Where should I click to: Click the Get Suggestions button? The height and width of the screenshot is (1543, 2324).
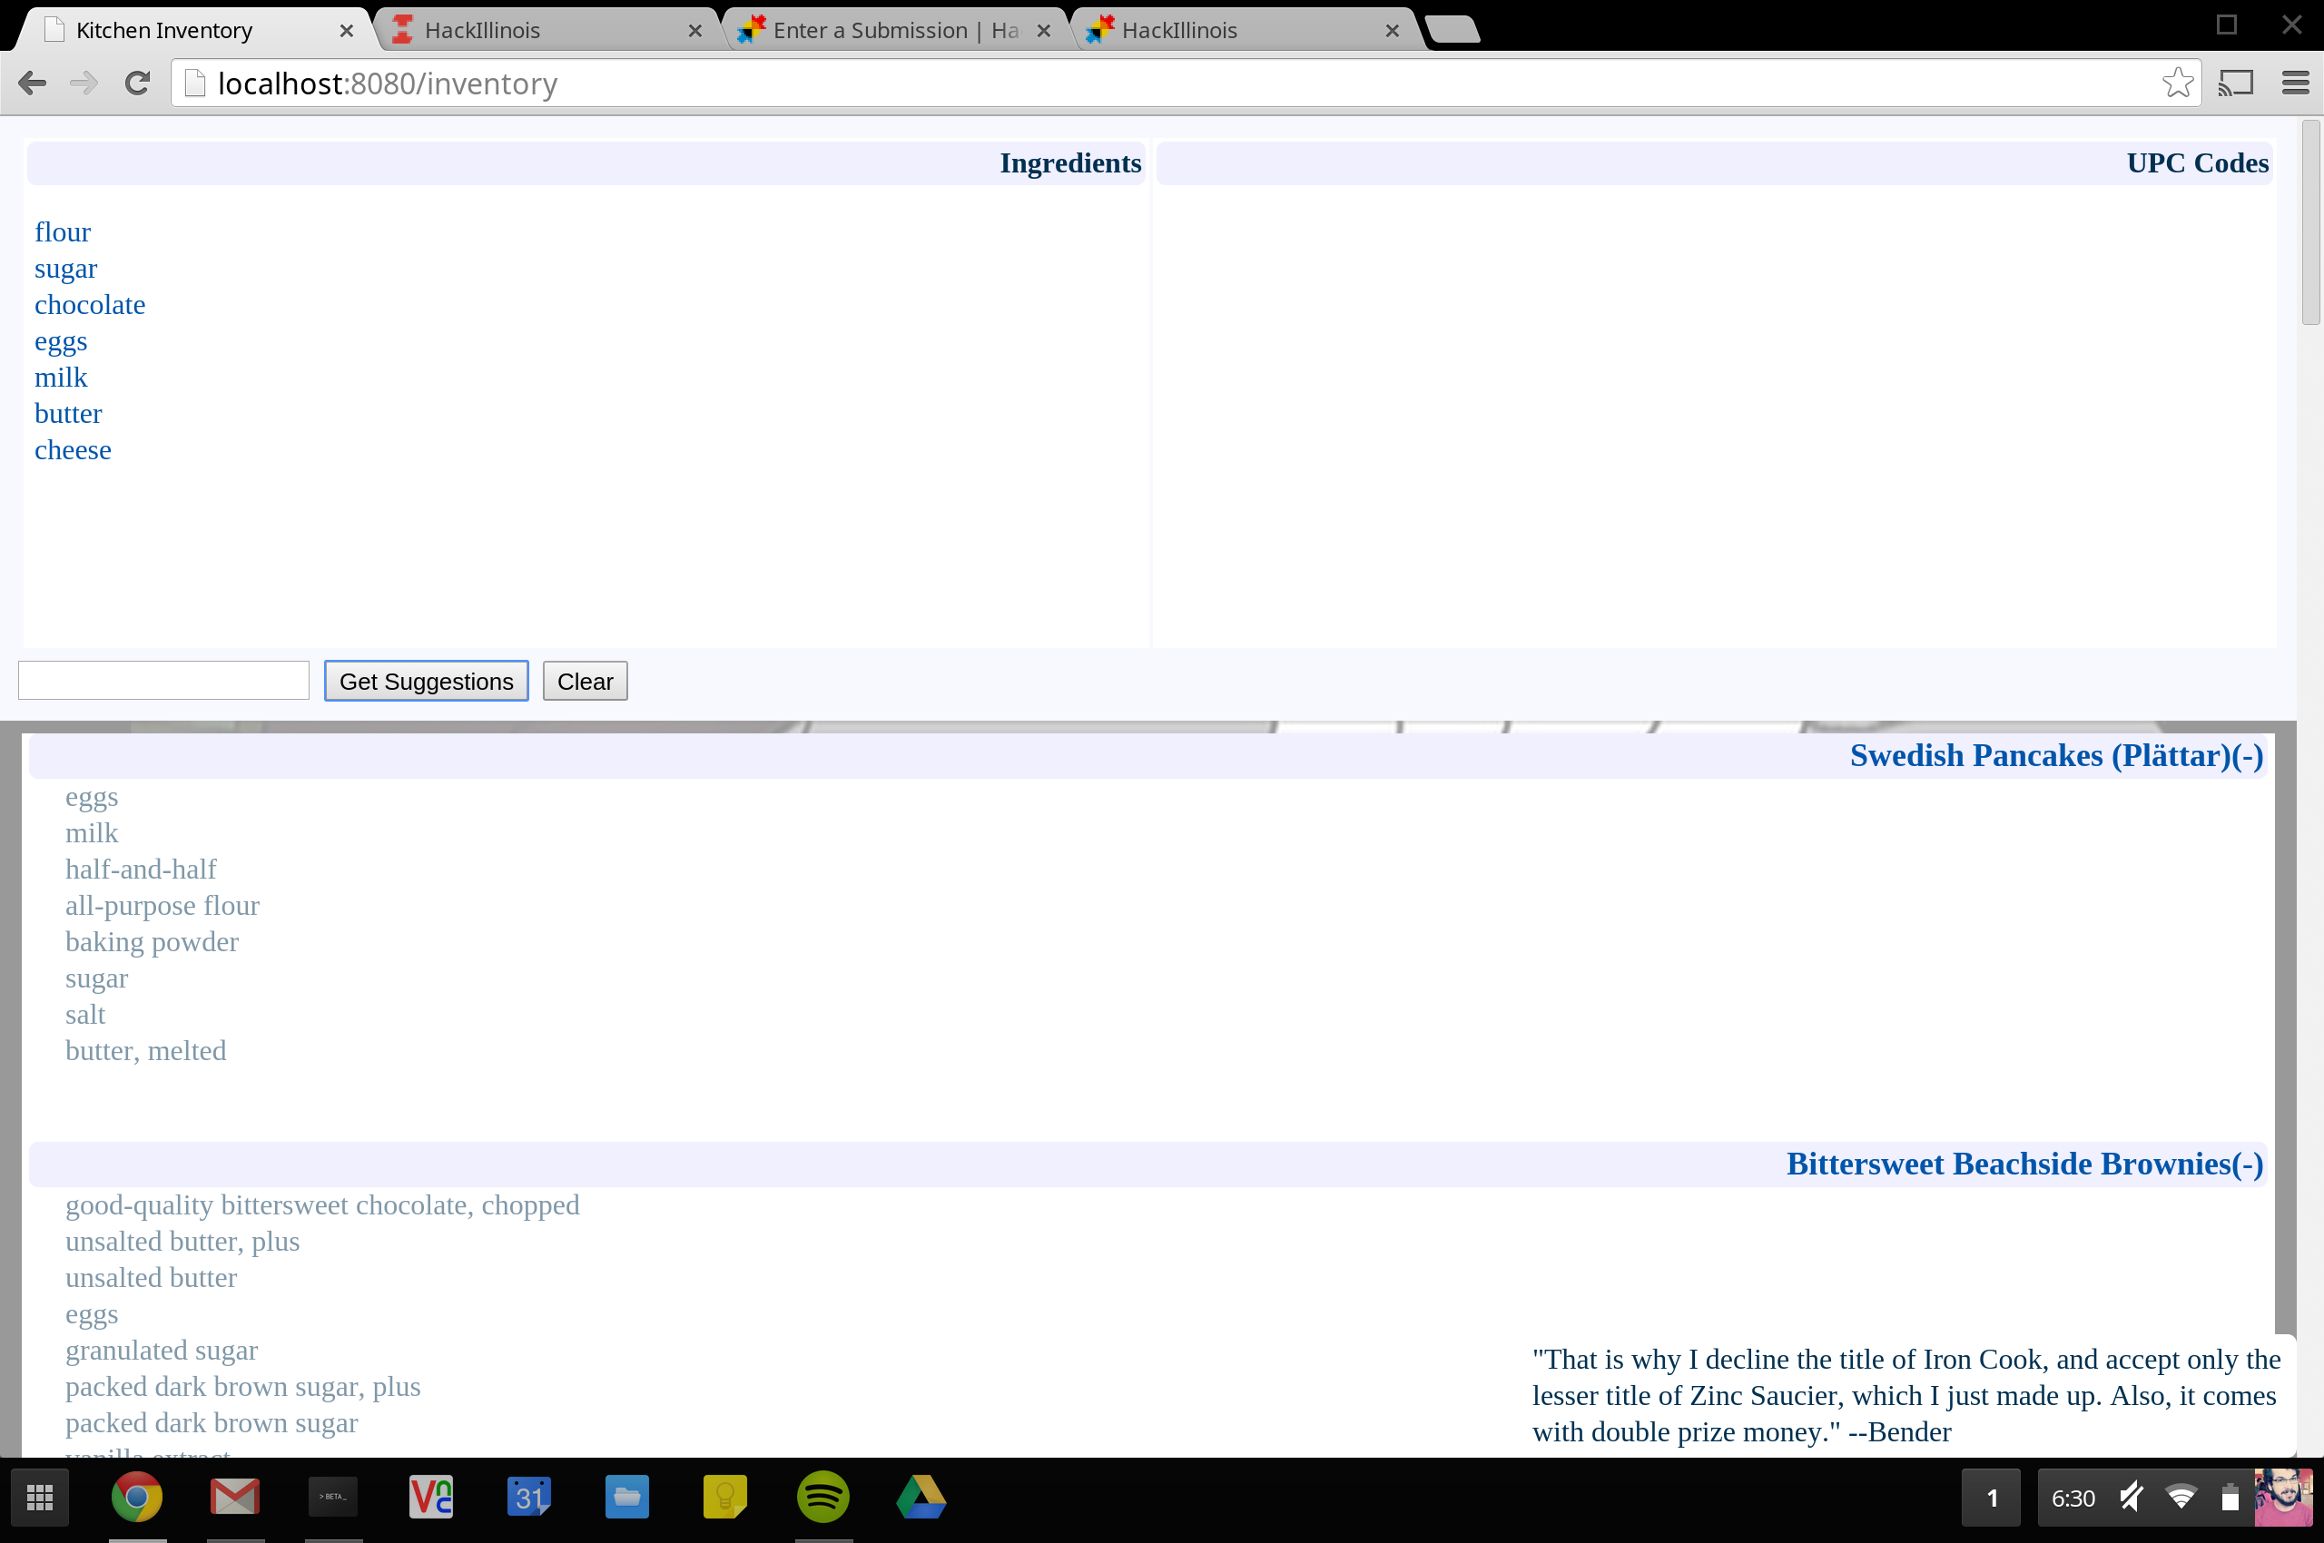pos(425,681)
